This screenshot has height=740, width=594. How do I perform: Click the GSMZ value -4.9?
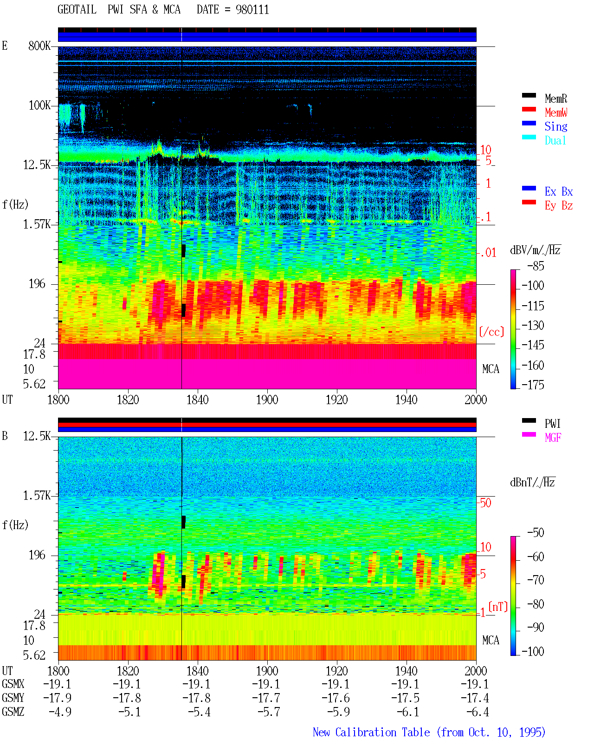60,712
